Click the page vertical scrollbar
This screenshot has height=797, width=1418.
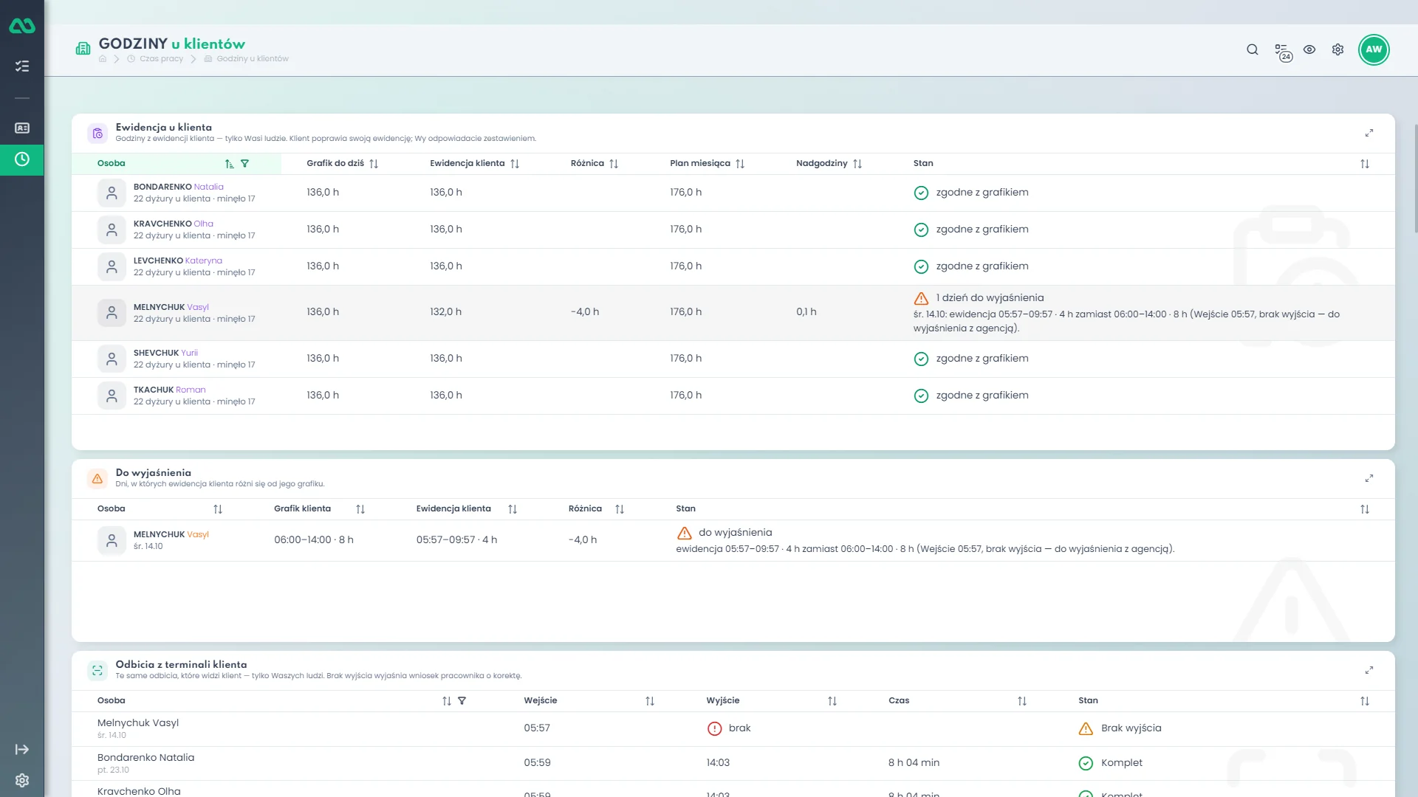[x=1415, y=177]
